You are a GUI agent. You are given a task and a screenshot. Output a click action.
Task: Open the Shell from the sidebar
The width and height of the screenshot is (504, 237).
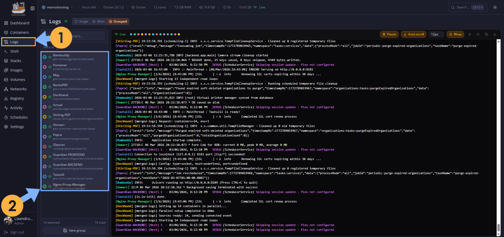(14, 51)
